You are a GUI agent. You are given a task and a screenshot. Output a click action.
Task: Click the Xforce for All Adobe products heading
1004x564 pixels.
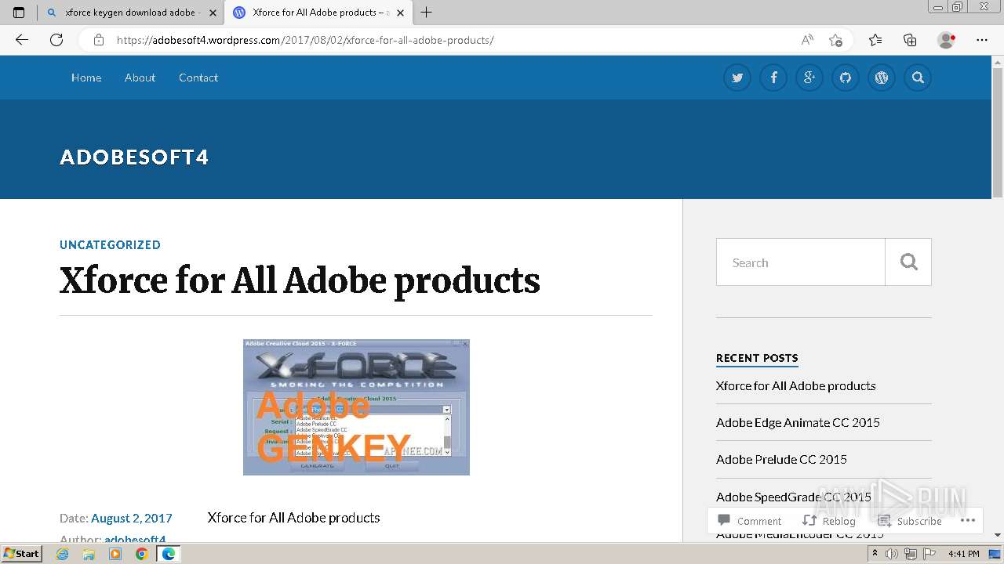coord(300,280)
